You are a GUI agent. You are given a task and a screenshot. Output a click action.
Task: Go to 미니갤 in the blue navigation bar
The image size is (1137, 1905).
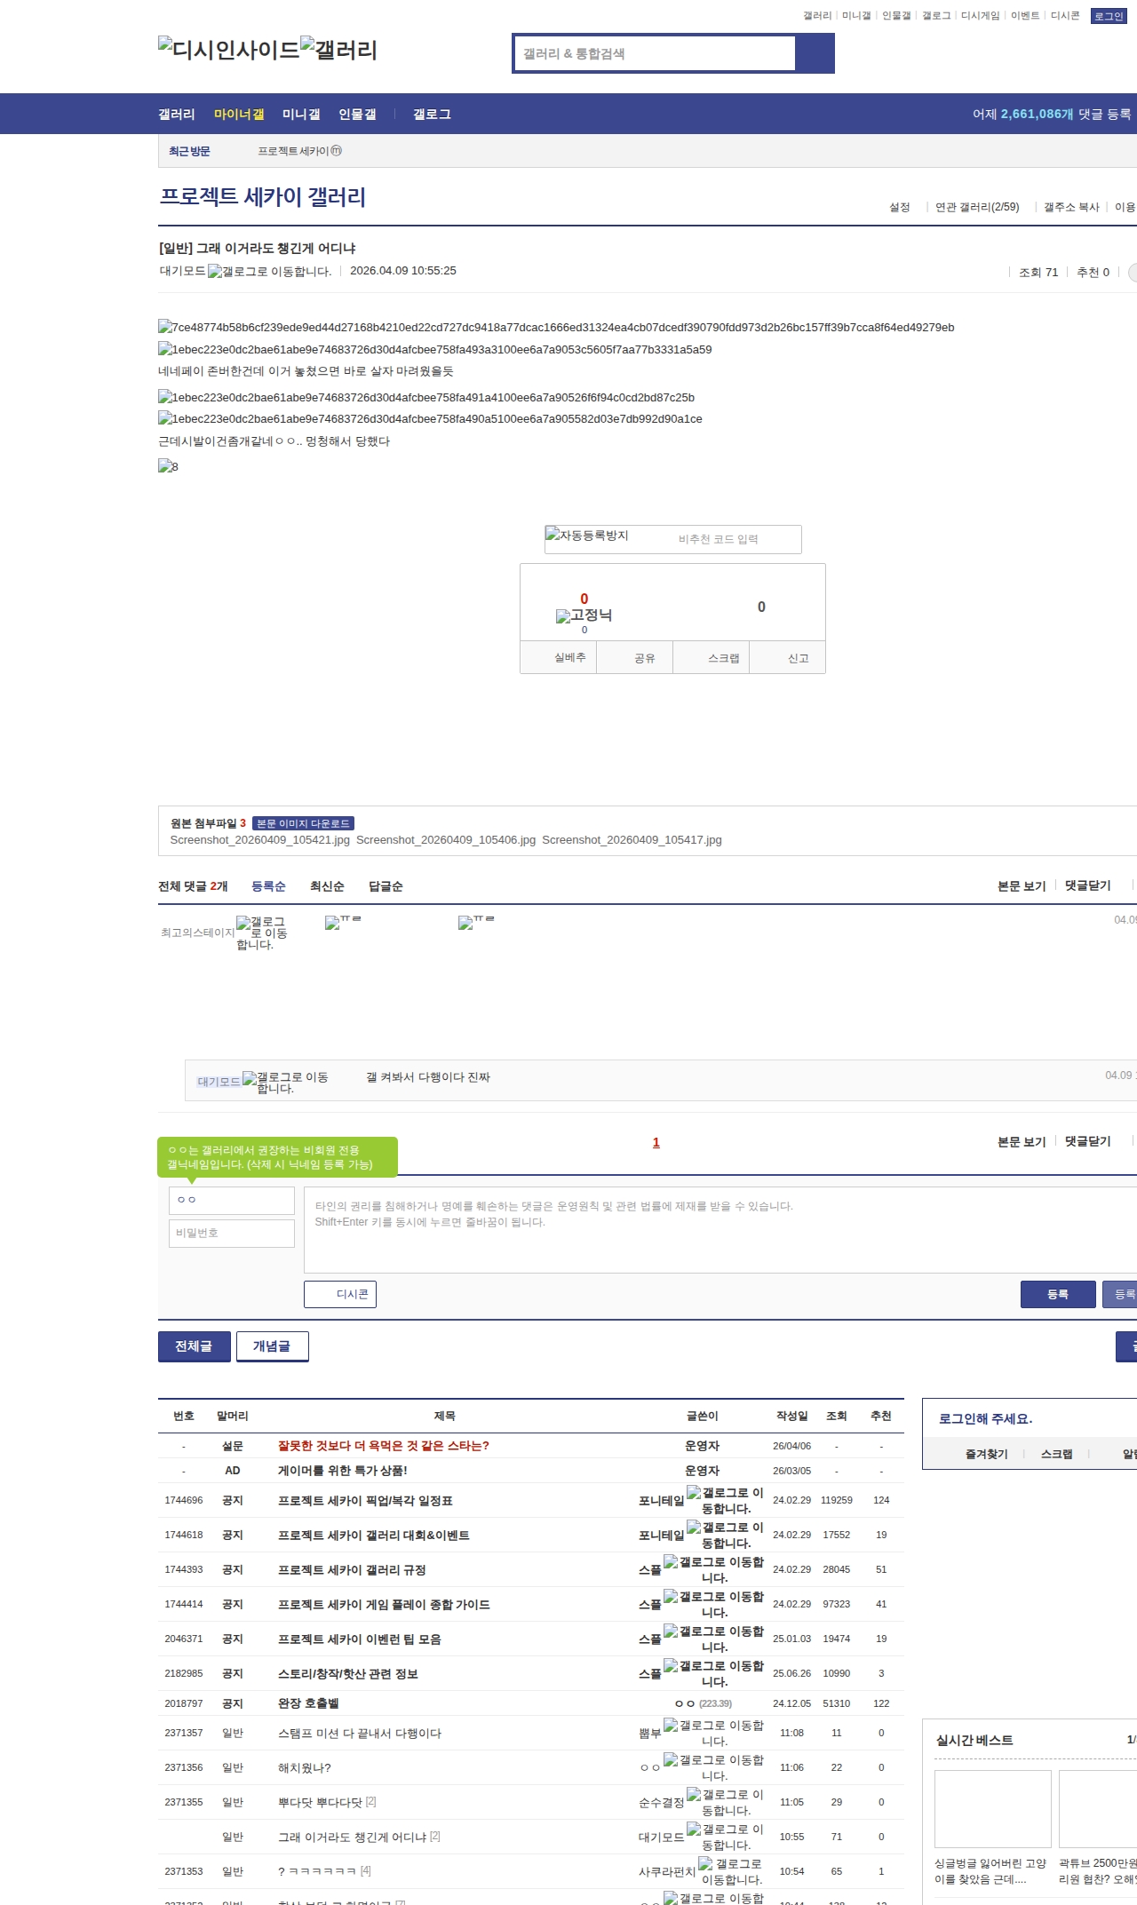tap(301, 115)
